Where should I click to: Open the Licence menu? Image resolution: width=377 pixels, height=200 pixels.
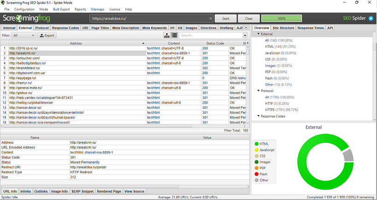115,9
